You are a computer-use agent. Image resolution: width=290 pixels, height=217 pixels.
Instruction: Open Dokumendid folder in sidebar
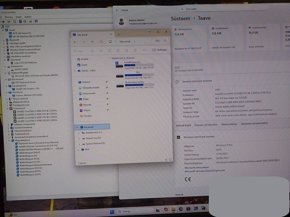click(87, 93)
